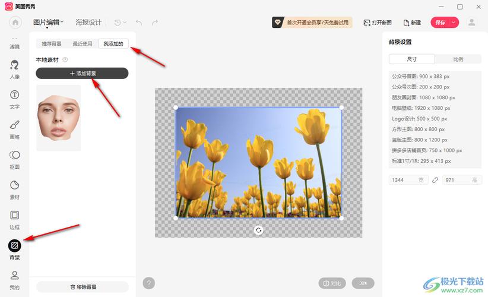
Task: Select the 画笔 brush tool
Action: [15, 129]
